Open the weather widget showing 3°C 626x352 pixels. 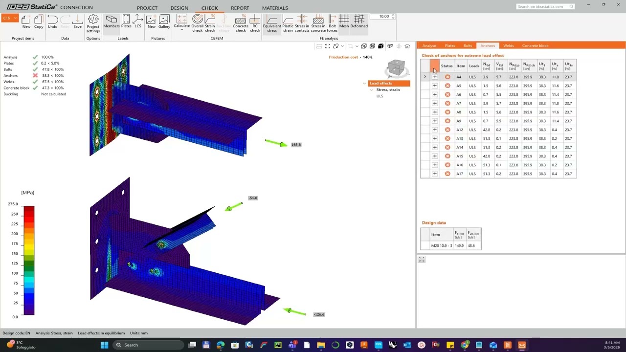21,345
